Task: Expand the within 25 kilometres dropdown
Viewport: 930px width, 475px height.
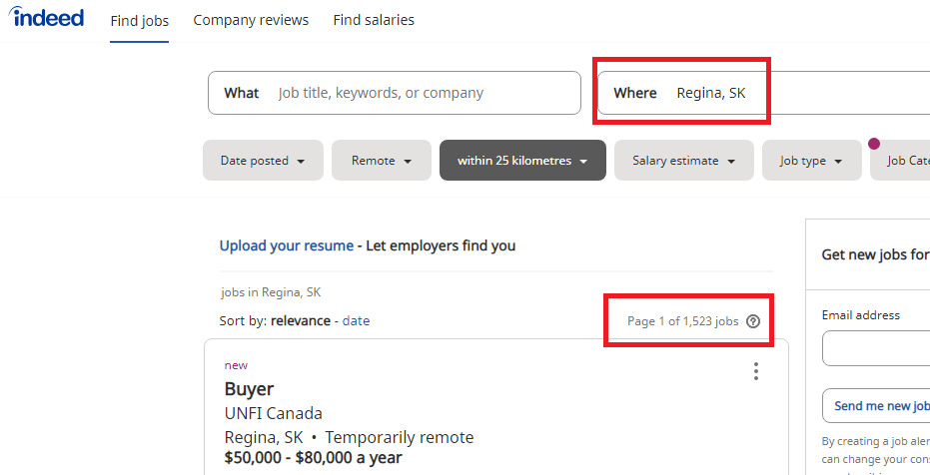Action: point(522,161)
